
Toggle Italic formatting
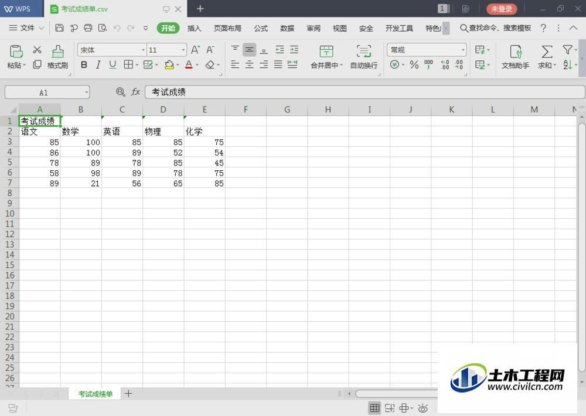98,65
